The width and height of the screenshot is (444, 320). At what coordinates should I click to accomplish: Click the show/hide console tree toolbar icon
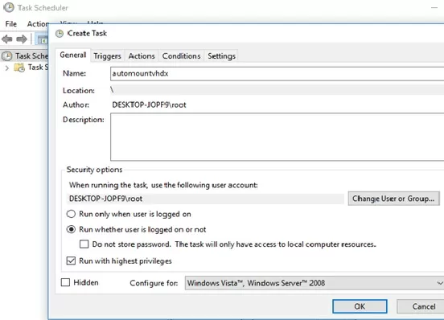[42, 40]
